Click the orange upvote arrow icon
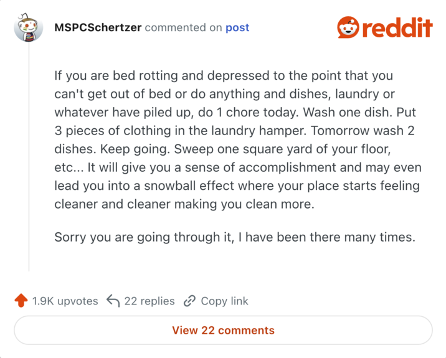This screenshot has height=358, width=446. (x=21, y=301)
